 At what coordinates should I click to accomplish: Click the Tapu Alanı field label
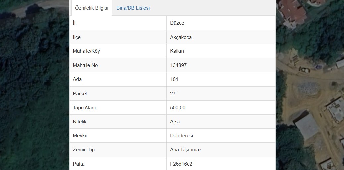(x=84, y=108)
